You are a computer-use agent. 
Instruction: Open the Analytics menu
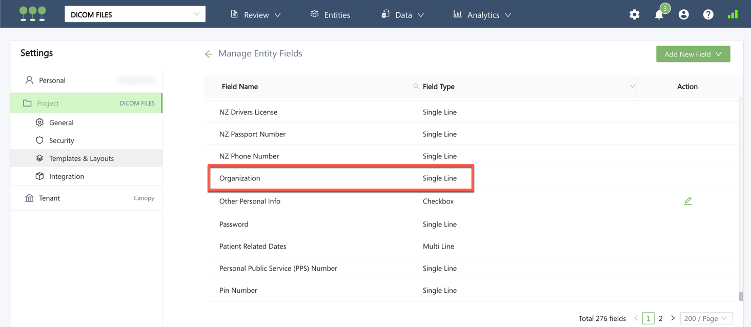(482, 15)
